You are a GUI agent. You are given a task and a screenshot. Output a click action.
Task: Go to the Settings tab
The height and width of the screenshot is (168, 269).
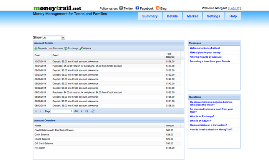coord(213,16)
